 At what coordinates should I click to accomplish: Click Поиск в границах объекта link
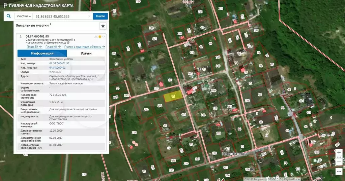tap(84, 47)
